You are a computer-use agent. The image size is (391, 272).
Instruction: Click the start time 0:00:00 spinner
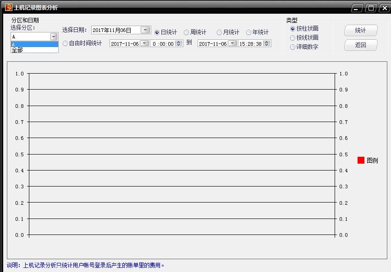pyautogui.click(x=179, y=43)
